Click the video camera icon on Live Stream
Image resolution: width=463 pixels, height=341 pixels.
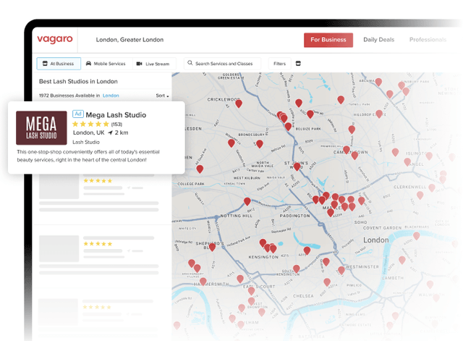tap(140, 64)
